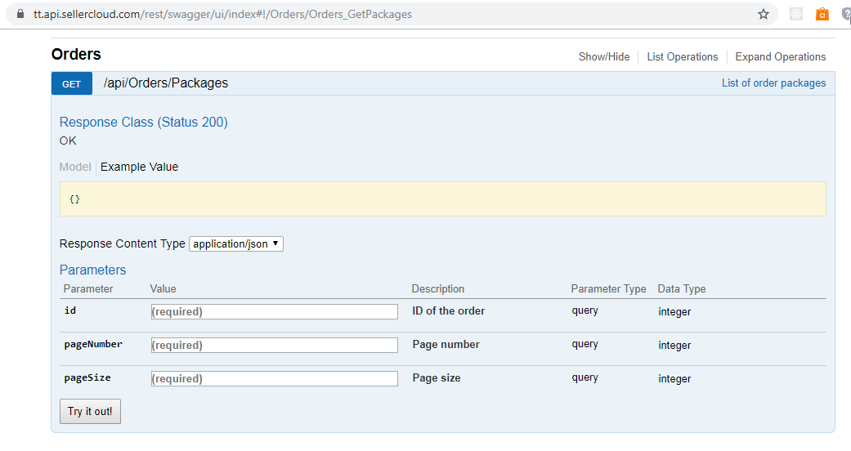851x451 pixels.
Task: Toggle Show/Hide for Orders
Action: (x=604, y=57)
